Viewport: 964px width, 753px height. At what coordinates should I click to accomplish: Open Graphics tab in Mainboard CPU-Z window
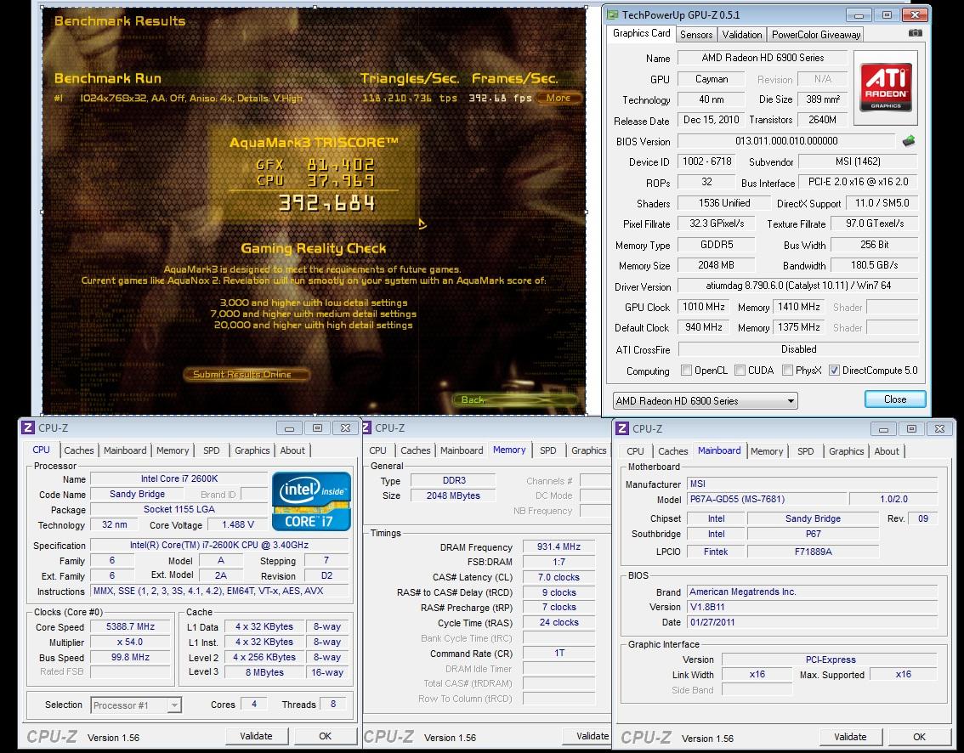coord(846,450)
